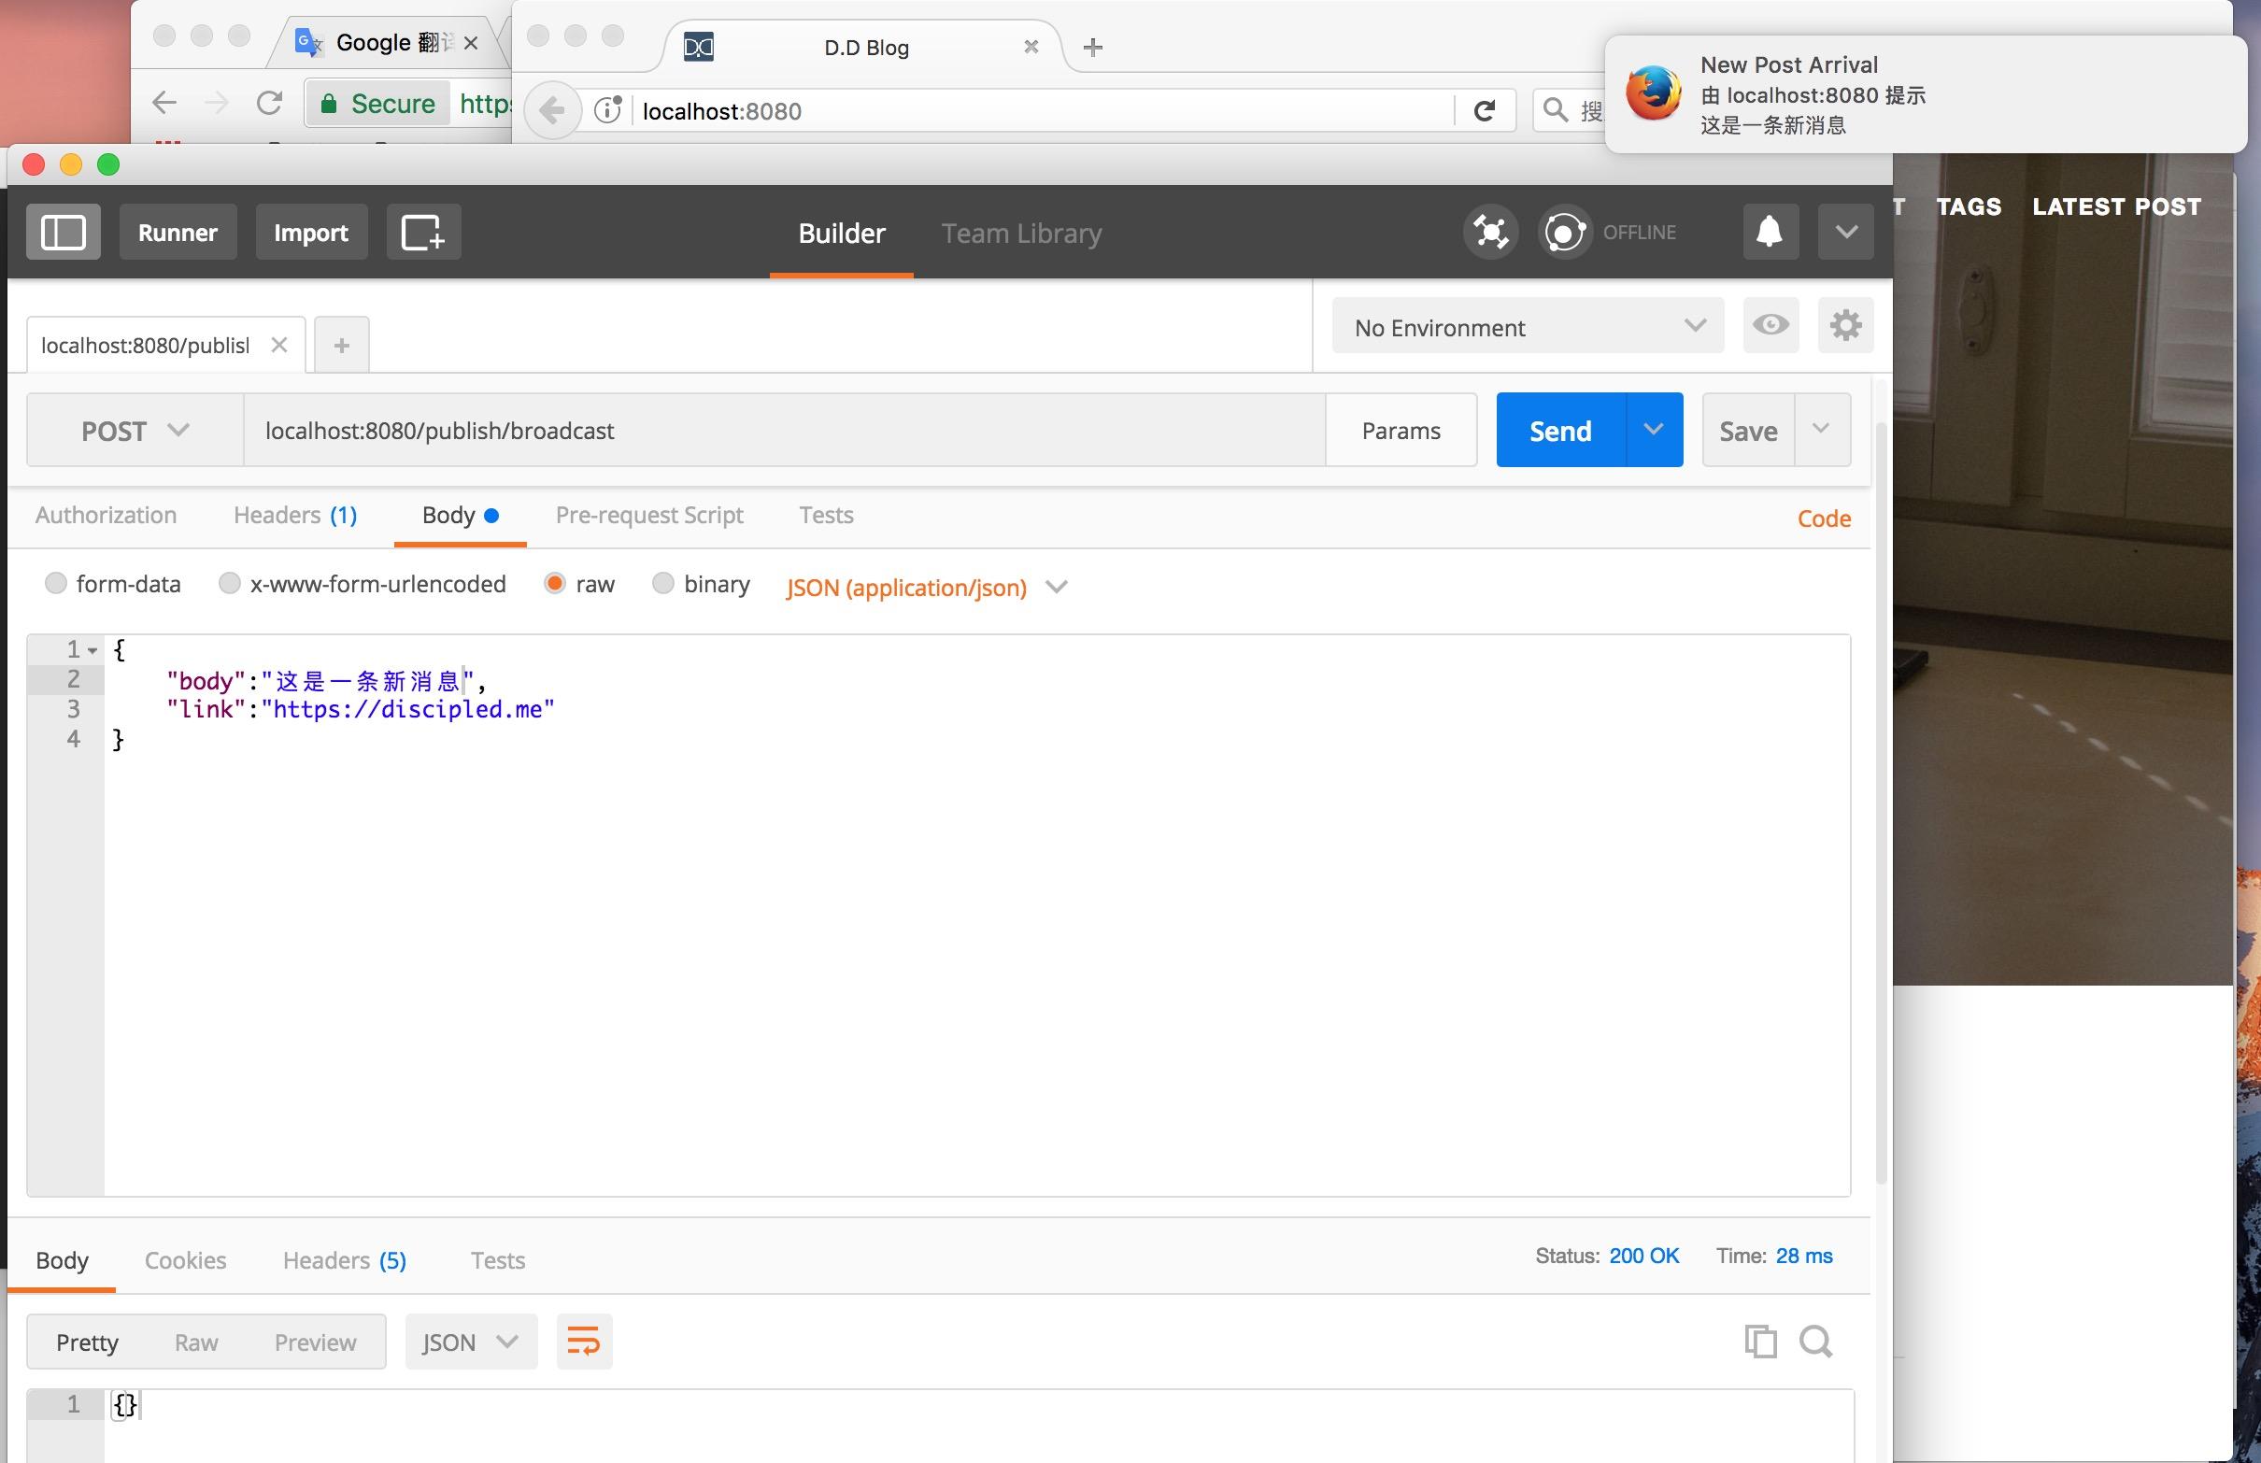Viewport: 2261px width, 1463px height.
Task: Switch to the Team Library tab
Action: tap(1020, 233)
